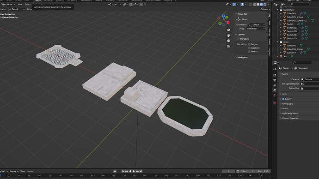Click the red X axis gizmo ball
The height and width of the screenshot is (179, 319).
[228, 22]
